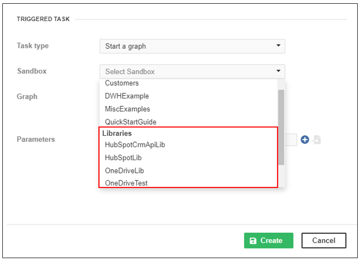Click the sandbox list scrollbar thumb
This screenshot has height=260, width=361.
click(x=281, y=126)
